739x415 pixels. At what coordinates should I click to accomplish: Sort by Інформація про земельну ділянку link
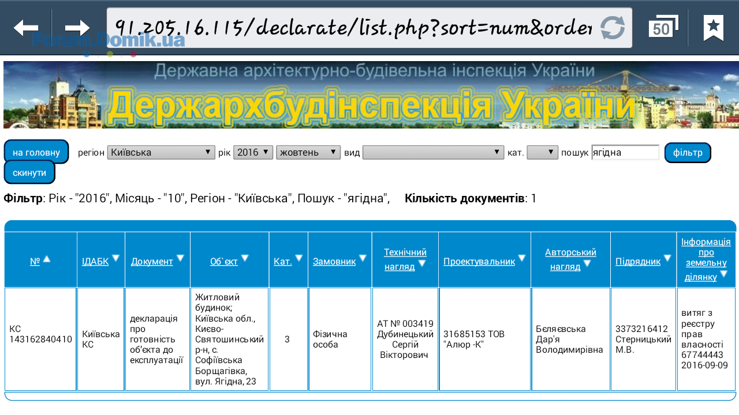pos(706,259)
